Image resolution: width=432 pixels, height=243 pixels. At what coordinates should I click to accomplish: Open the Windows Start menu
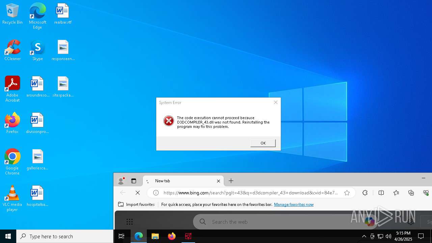click(8, 236)
